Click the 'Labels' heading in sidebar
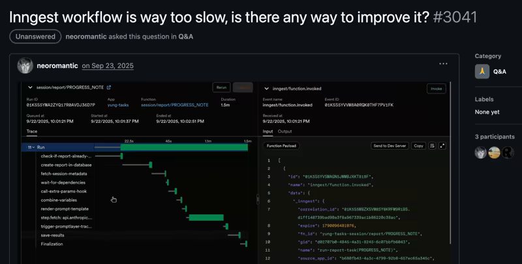This screenshot has height=264, width=522. pyautogui.click(x=484, y=99)
